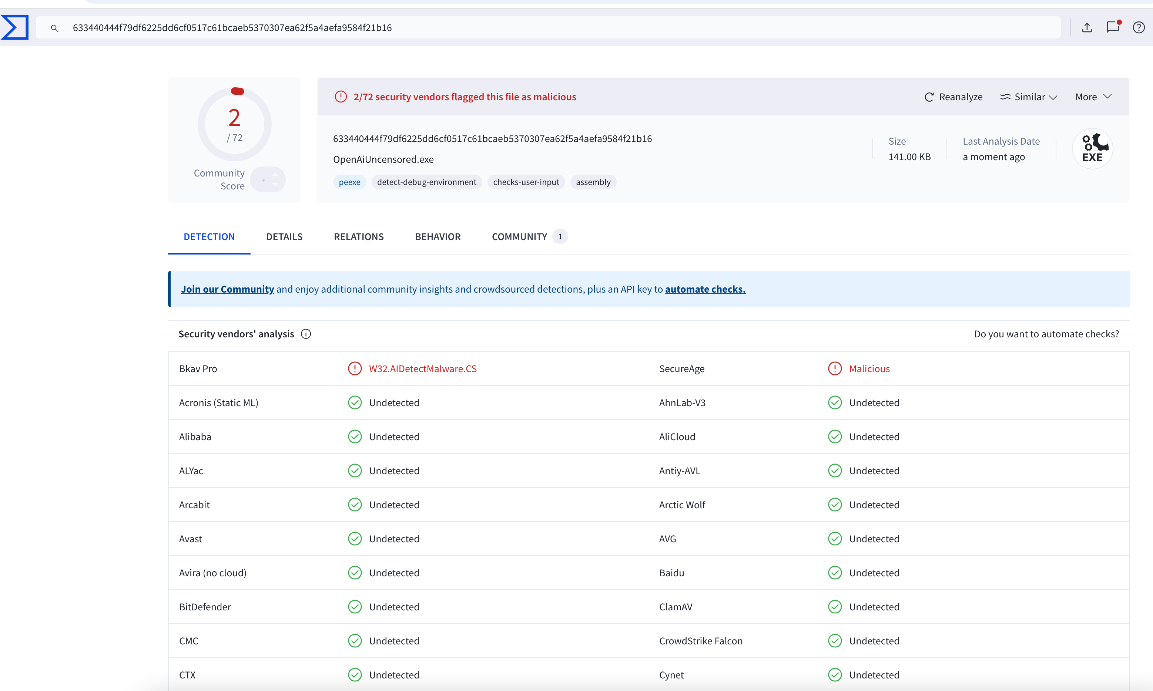
Task: Click the VirusTotal sigma logo
Action: coord(14,27)
